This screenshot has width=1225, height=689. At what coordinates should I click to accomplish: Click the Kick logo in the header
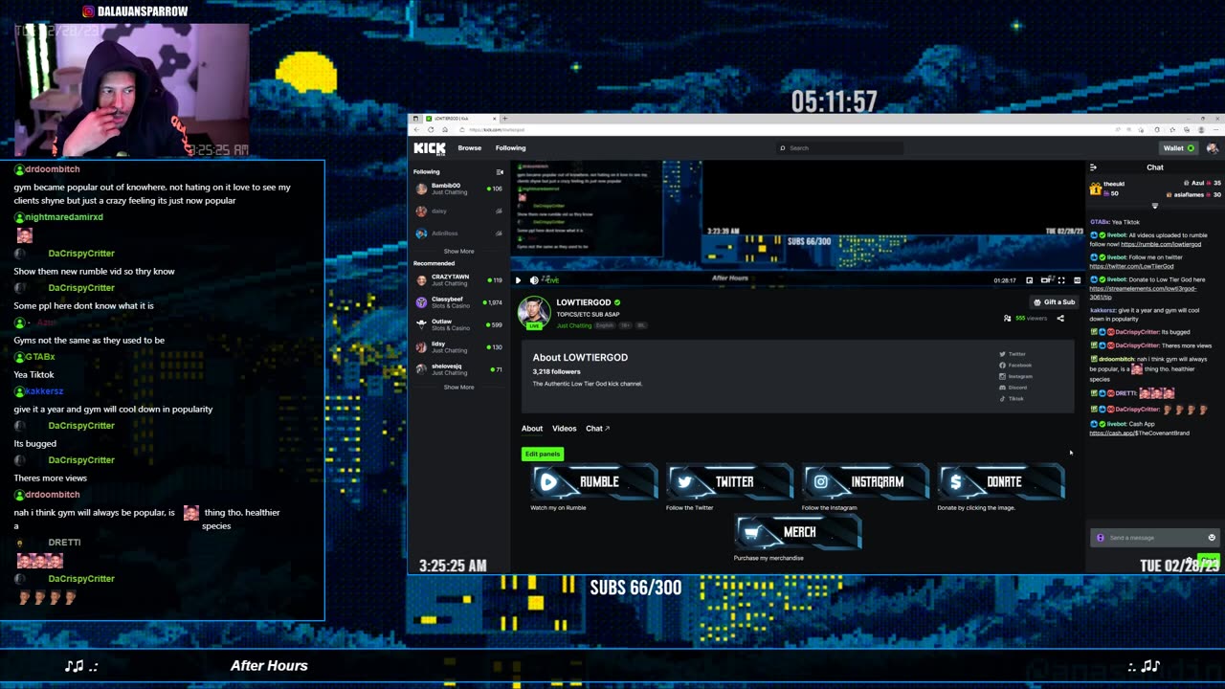[430, 148]
